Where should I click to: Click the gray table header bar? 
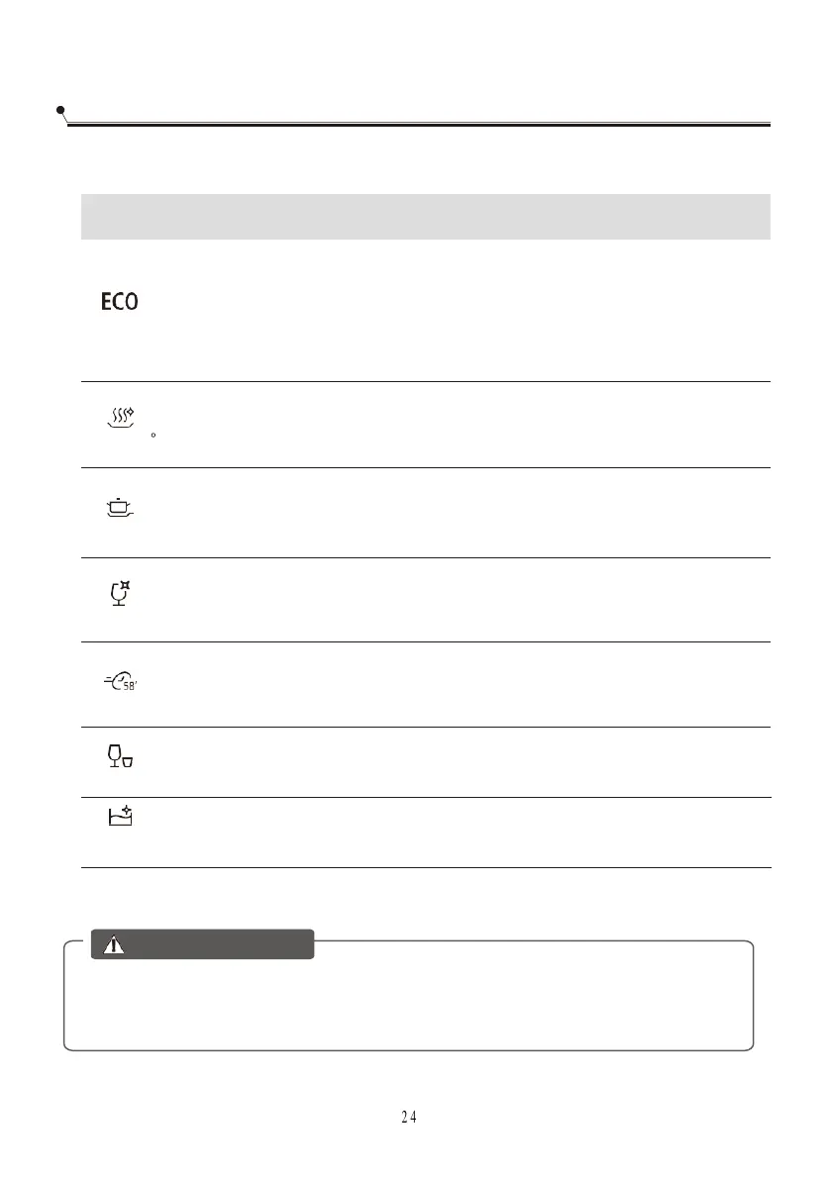point(425,216)
